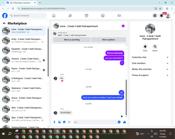Close the Messenger browser tab
Viewport: 175px width, 139px height.
coord(35,3)
